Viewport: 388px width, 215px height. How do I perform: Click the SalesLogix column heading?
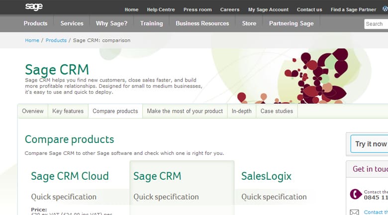[266, 176]
